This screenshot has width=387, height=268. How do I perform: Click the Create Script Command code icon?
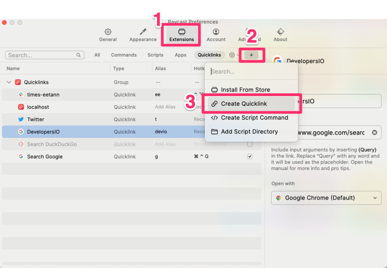214,118
